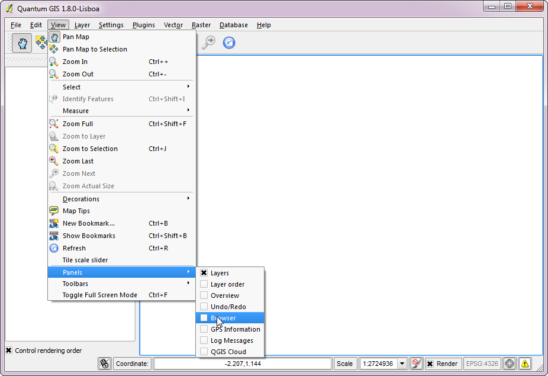Click the Scale status label
The image size is (548, 376).
click(344, 364)
